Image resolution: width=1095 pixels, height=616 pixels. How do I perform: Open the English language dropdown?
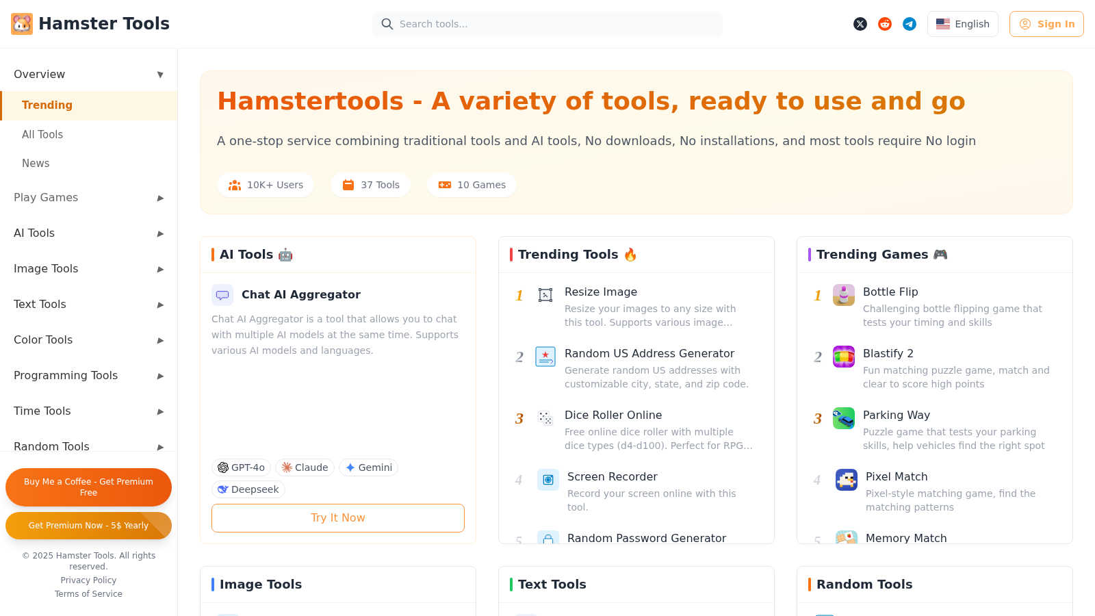click(x=963, y=24)
